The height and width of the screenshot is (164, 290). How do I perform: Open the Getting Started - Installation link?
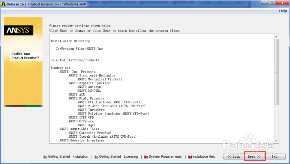(68, 156)
